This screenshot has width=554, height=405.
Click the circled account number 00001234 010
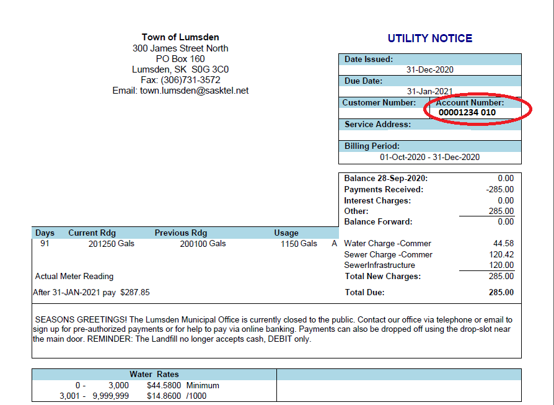point(467,113)
